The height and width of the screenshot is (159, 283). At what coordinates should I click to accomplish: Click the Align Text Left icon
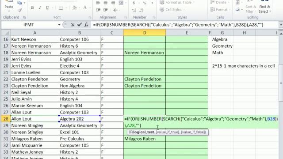(x=98, y=3)
